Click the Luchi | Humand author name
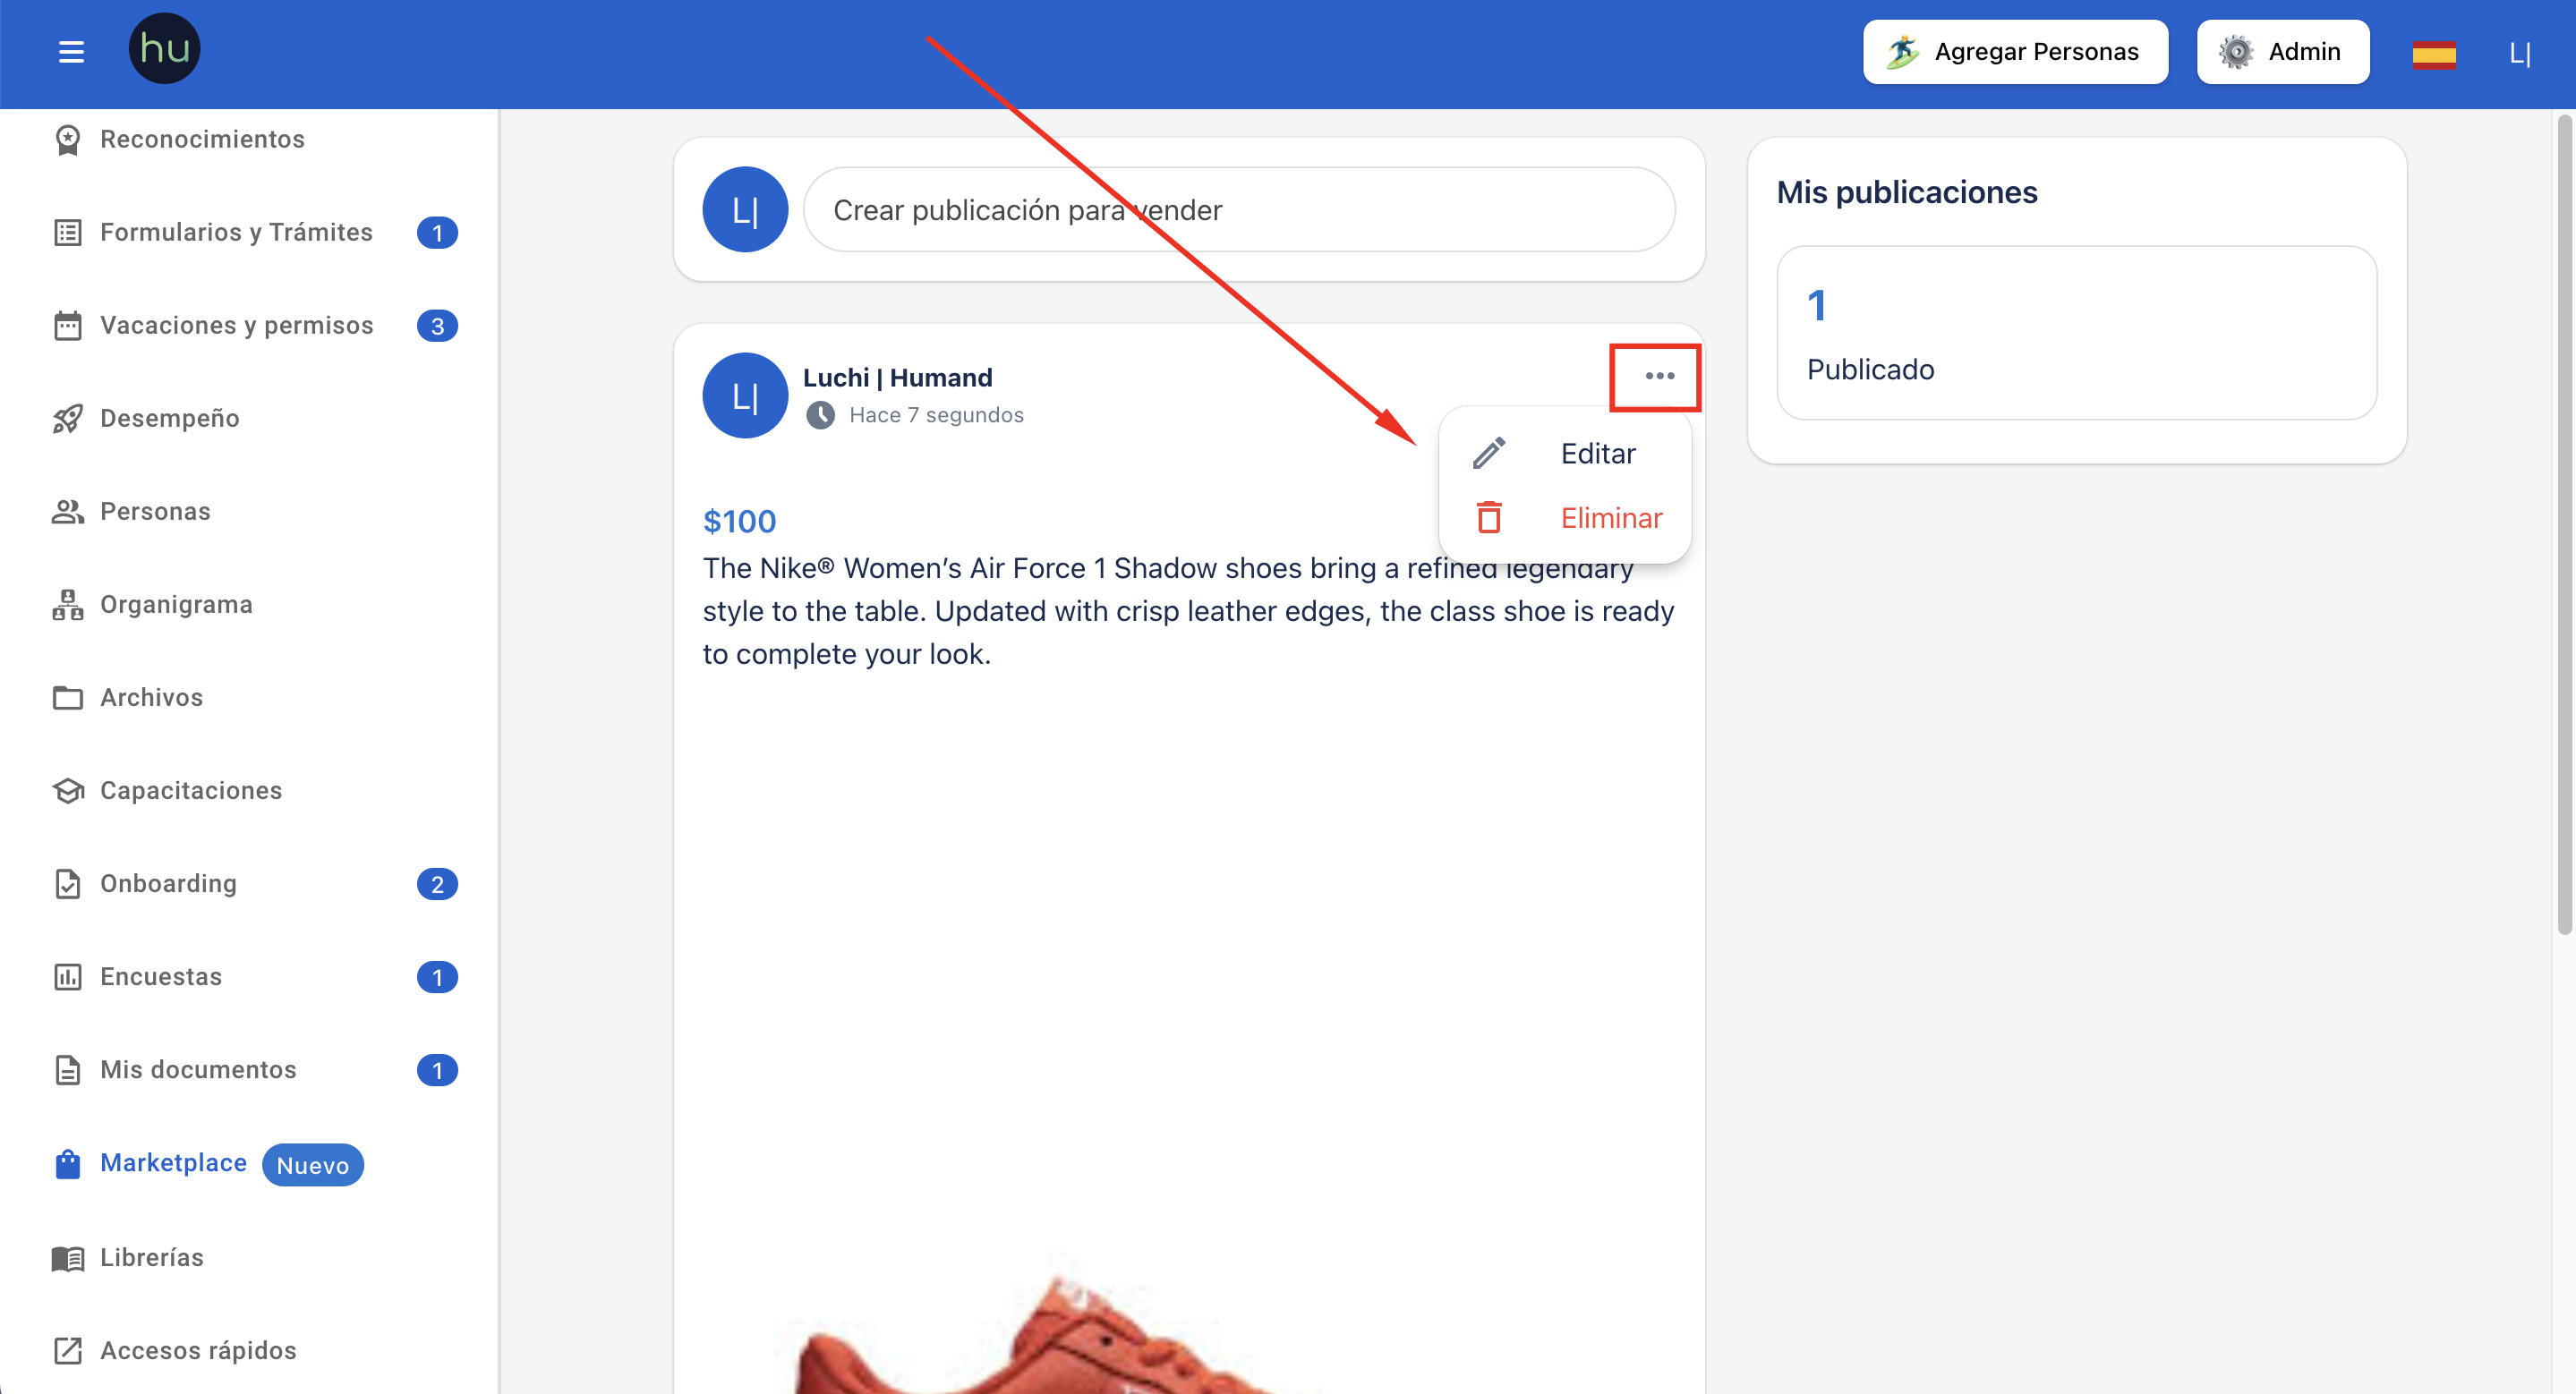 point(897,378)
